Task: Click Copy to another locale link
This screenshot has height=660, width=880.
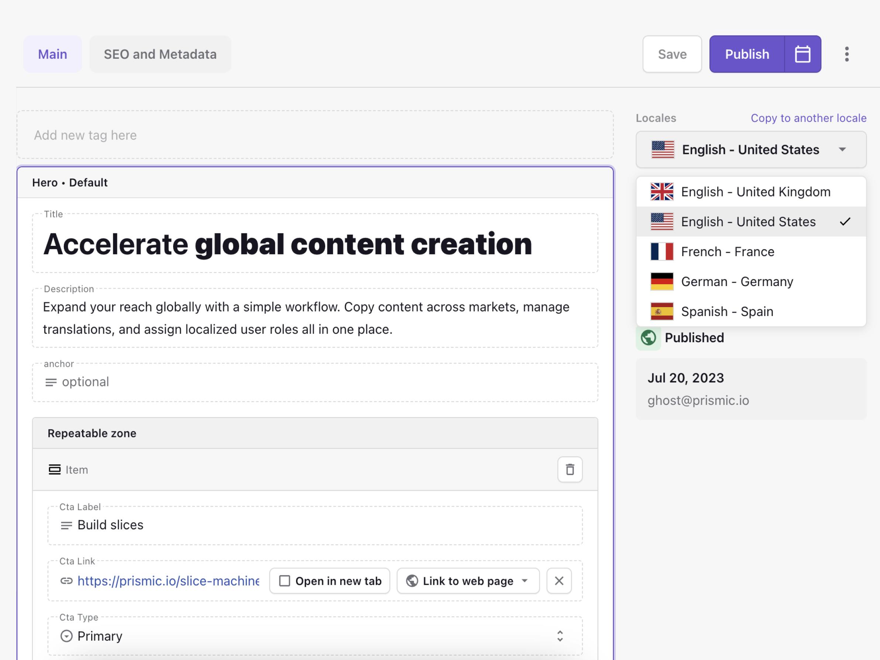Action: (x=808, y=118)
